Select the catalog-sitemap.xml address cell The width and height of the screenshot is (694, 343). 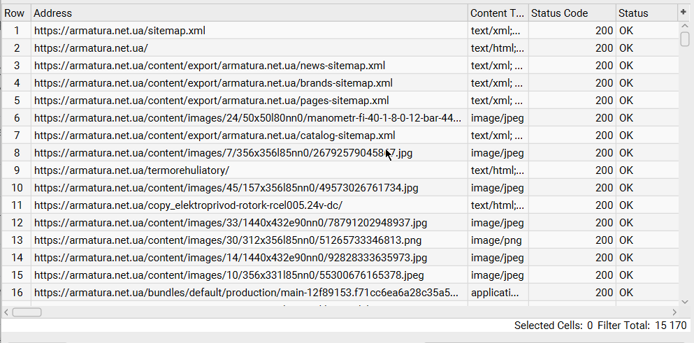(x=215, y=136)
